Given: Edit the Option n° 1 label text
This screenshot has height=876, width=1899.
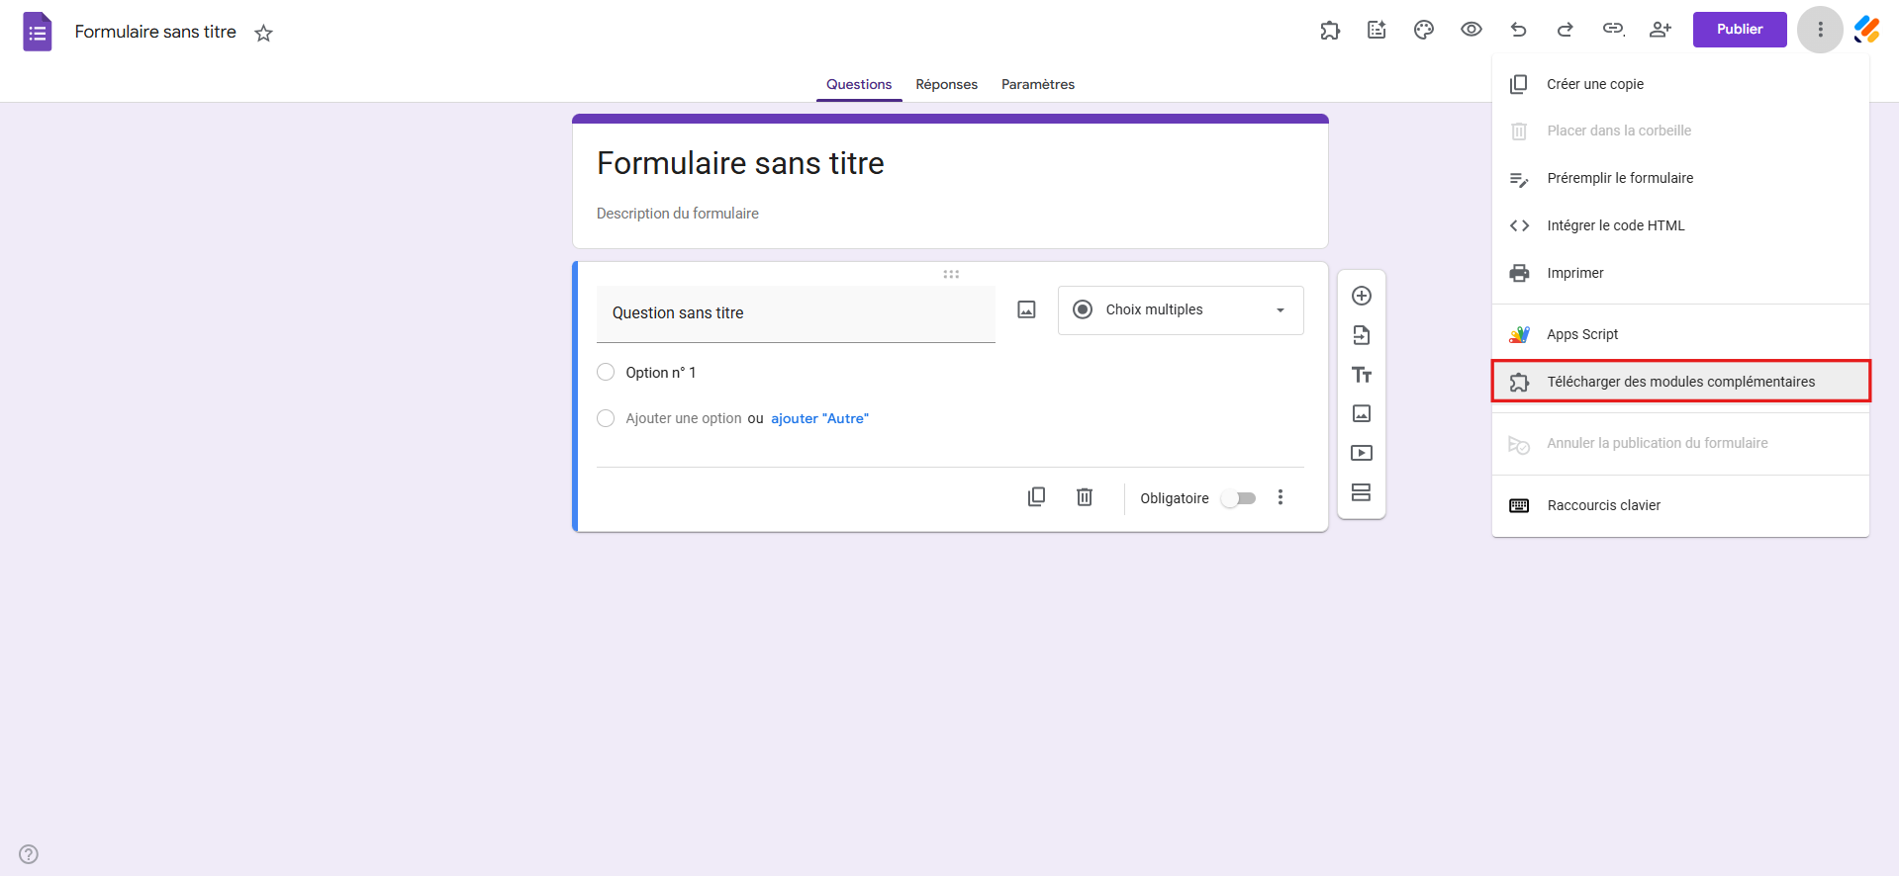Looking at the screenshot, I should (661, 373).
